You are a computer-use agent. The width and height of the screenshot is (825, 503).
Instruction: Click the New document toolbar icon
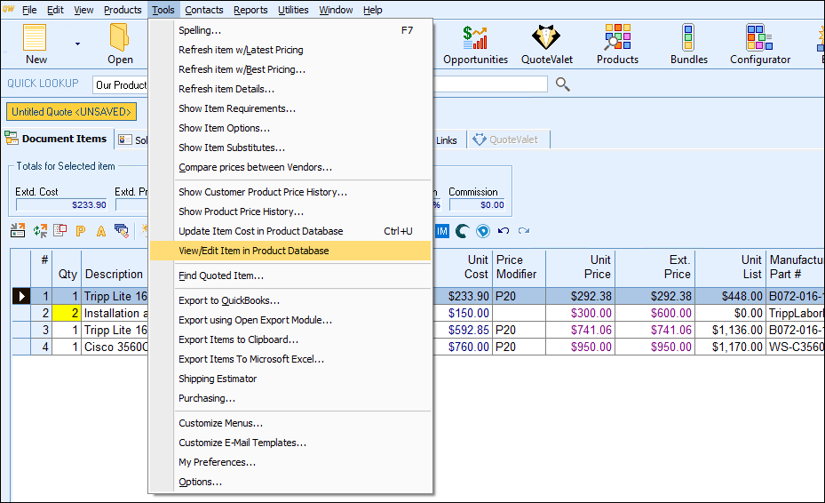(36, 43)
